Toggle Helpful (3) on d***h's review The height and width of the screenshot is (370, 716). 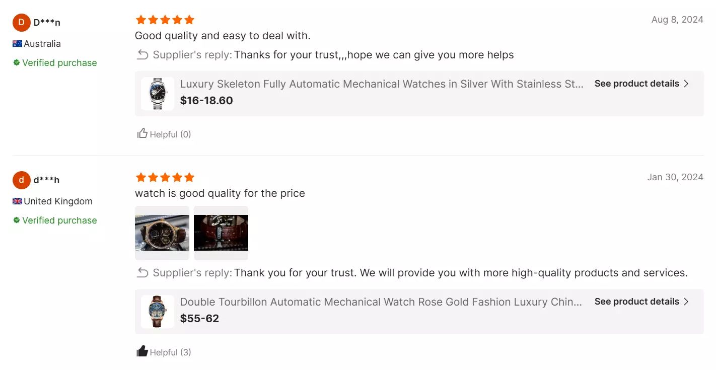click(x=164, y=352)
